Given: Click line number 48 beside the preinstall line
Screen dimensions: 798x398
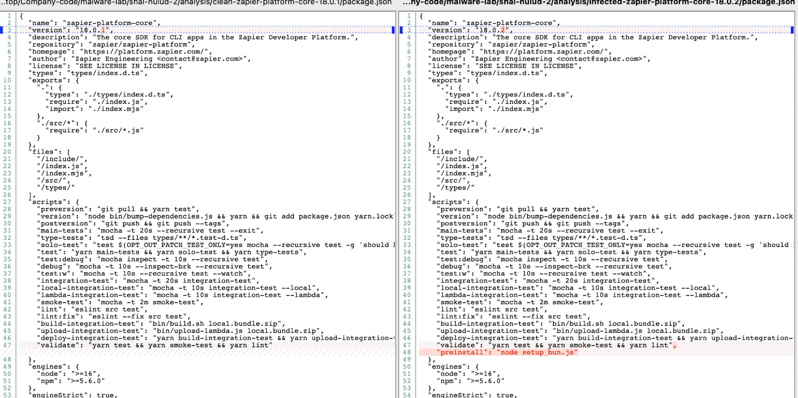Looking at the screenshot, I should (407, 352).
